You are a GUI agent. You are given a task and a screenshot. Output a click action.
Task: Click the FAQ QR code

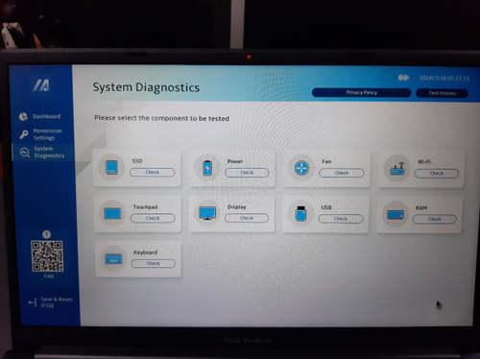tap(47, 256)
